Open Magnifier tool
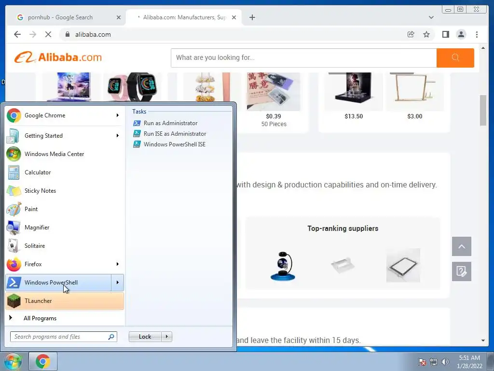Viewport: 494px width, 371px height. coord(65,227)
